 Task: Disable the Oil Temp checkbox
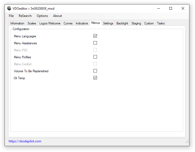(95, 78)
